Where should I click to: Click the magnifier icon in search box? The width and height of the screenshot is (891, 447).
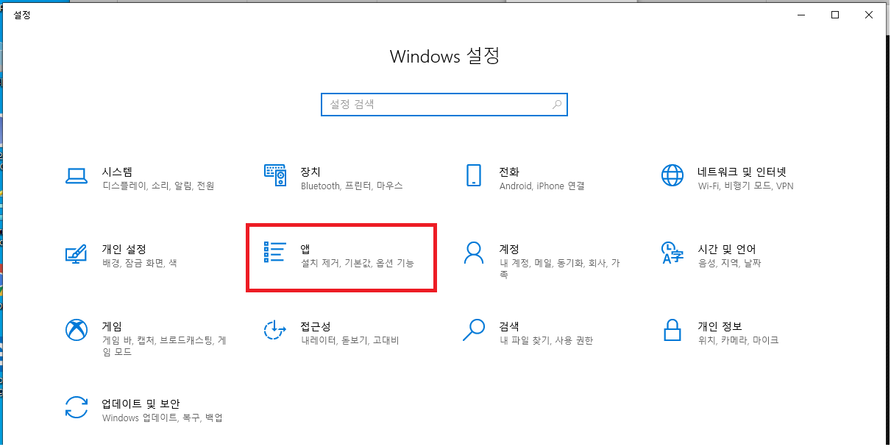pos(558,105)
